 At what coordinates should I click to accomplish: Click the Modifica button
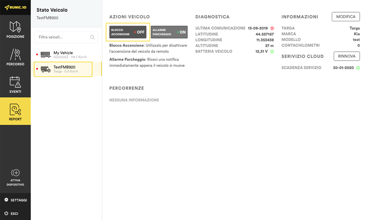click(346, 17)
